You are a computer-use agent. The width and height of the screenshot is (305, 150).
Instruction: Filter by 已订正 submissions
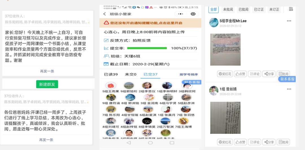click(259, 9)
